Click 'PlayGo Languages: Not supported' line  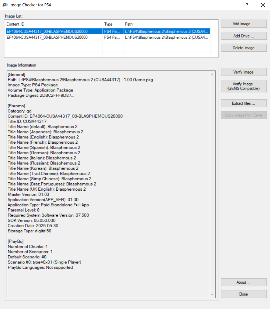40,267
